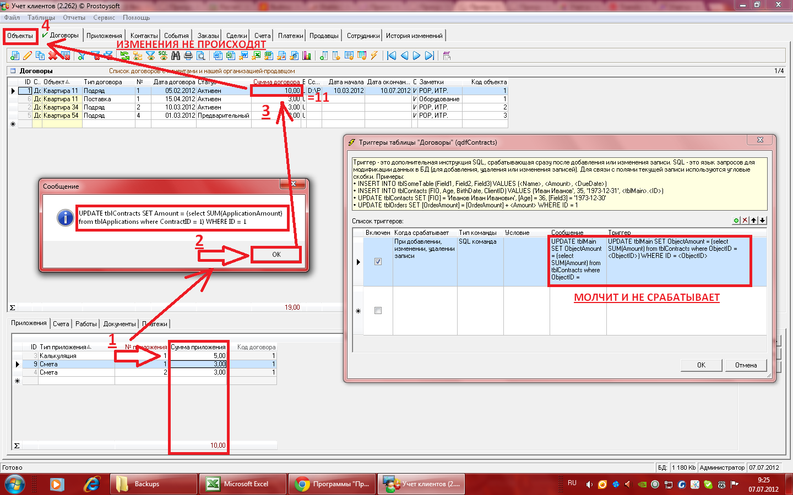Screen dimensions: 793x495
Task: Open print preview magnifier icon
Action: [201, 56]
